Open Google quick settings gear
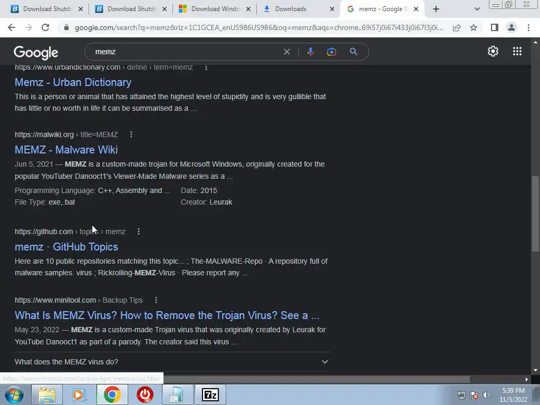 493,51
